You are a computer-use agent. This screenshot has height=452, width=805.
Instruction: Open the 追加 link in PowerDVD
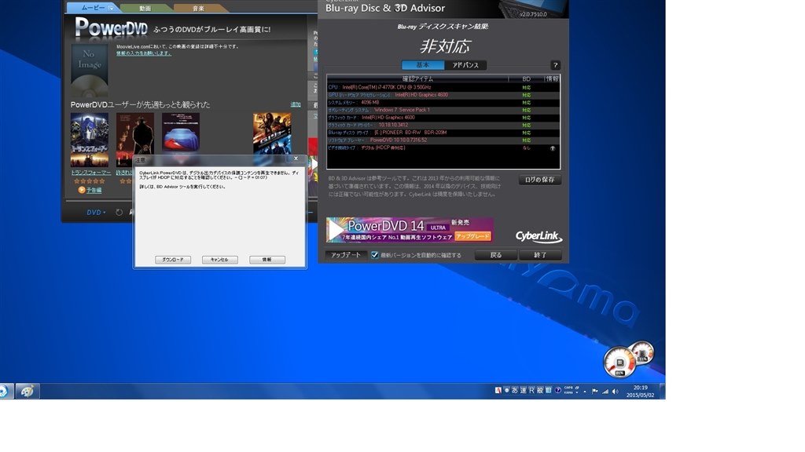point(296,104)
